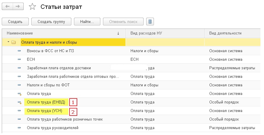Click ЕСН value in Вид расходов НУ column
Viewport: 264px width, 135px height.
(134, 59)
